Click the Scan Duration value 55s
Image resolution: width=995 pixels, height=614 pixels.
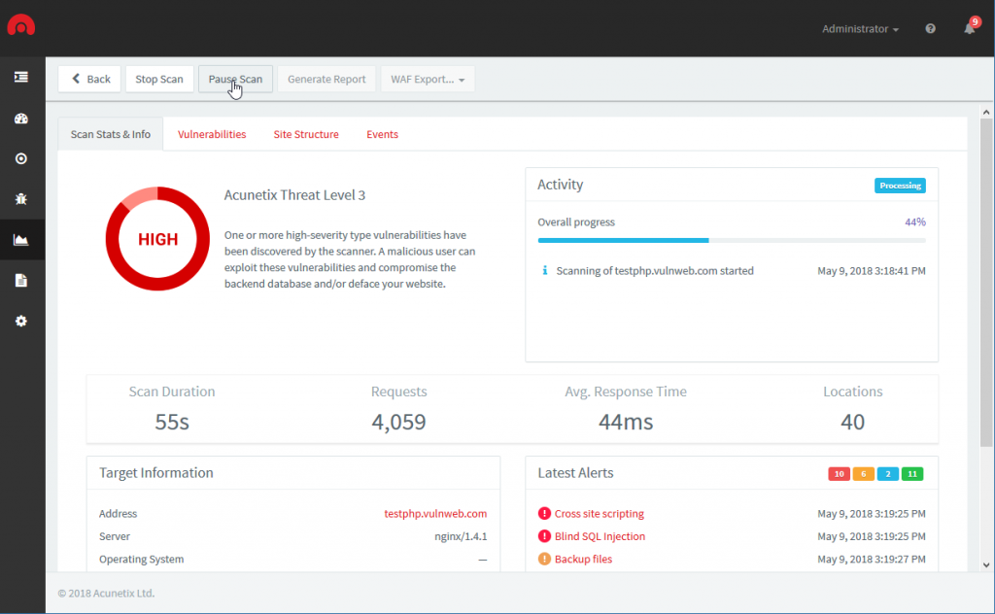point(172,422)
